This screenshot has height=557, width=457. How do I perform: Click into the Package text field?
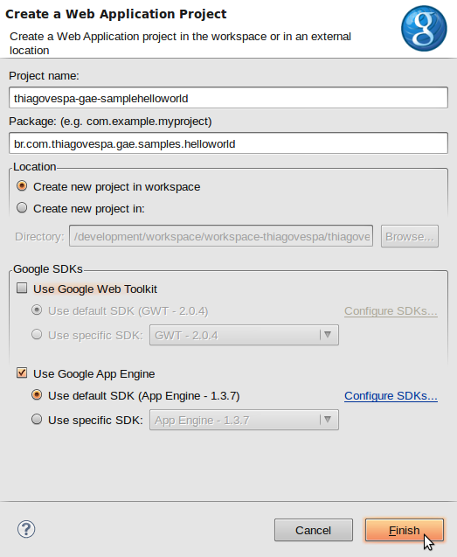tap(228, 143)
